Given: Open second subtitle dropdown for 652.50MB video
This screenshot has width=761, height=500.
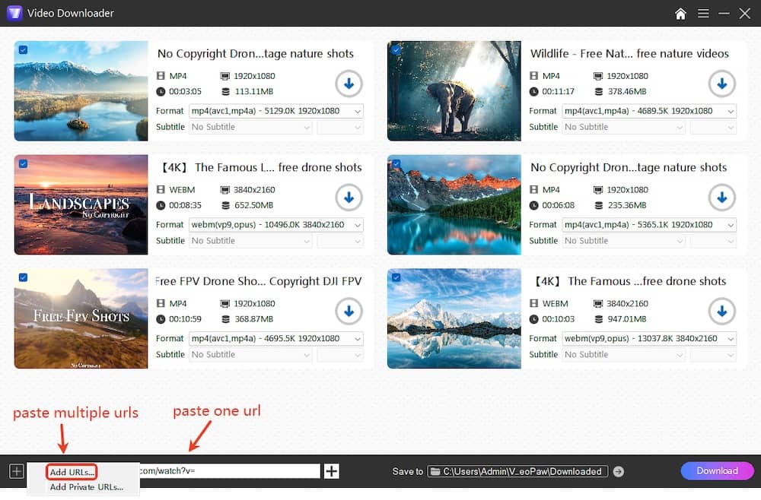Looking at the screenshot, I should click(340, 241).
